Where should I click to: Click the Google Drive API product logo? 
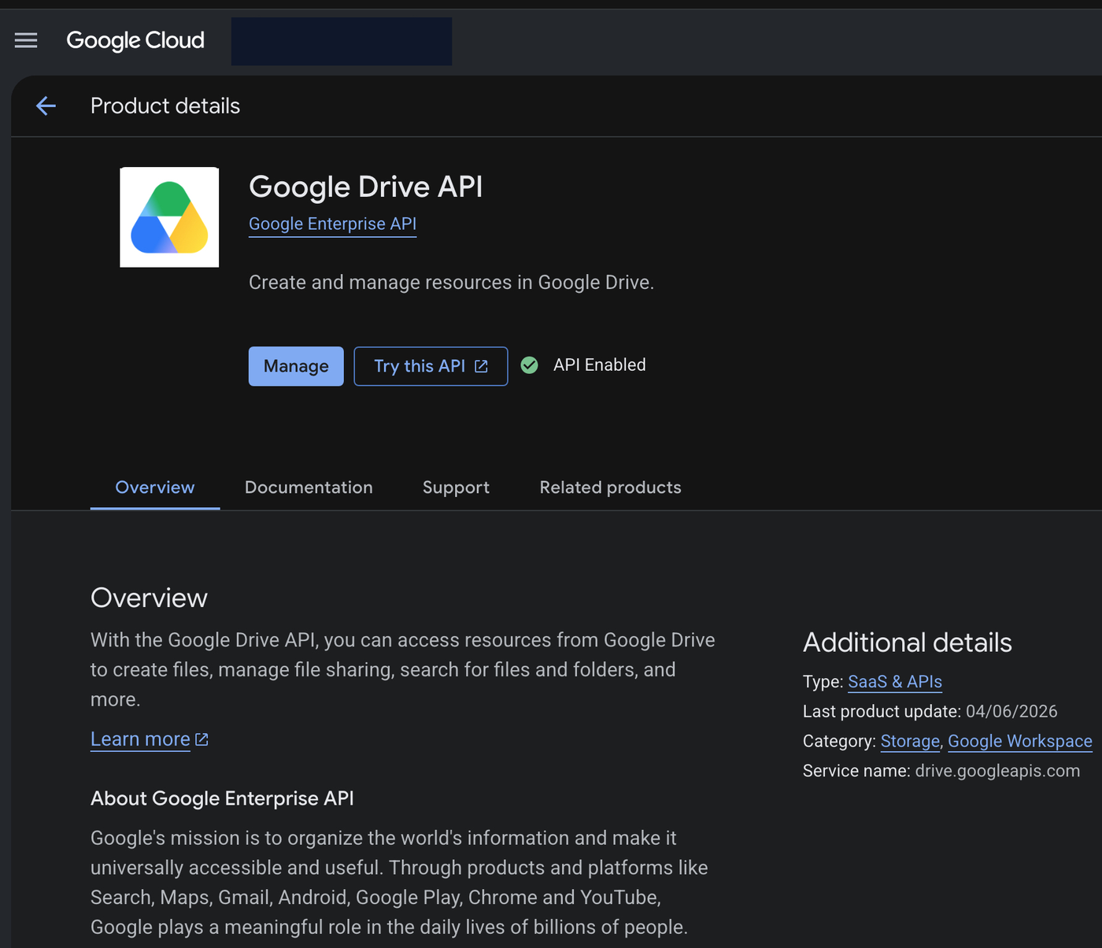pyautogui.click(x=169, y=217)
